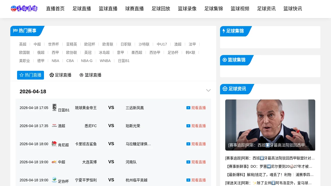The width and height of the screenshot is (331, 186).
Task: Click the 日篮B1 league logo icon
Action: (x=54, y=107)
